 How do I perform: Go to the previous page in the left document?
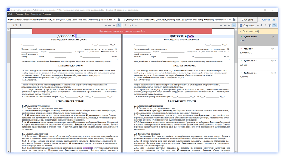click(x=10, y=26)
